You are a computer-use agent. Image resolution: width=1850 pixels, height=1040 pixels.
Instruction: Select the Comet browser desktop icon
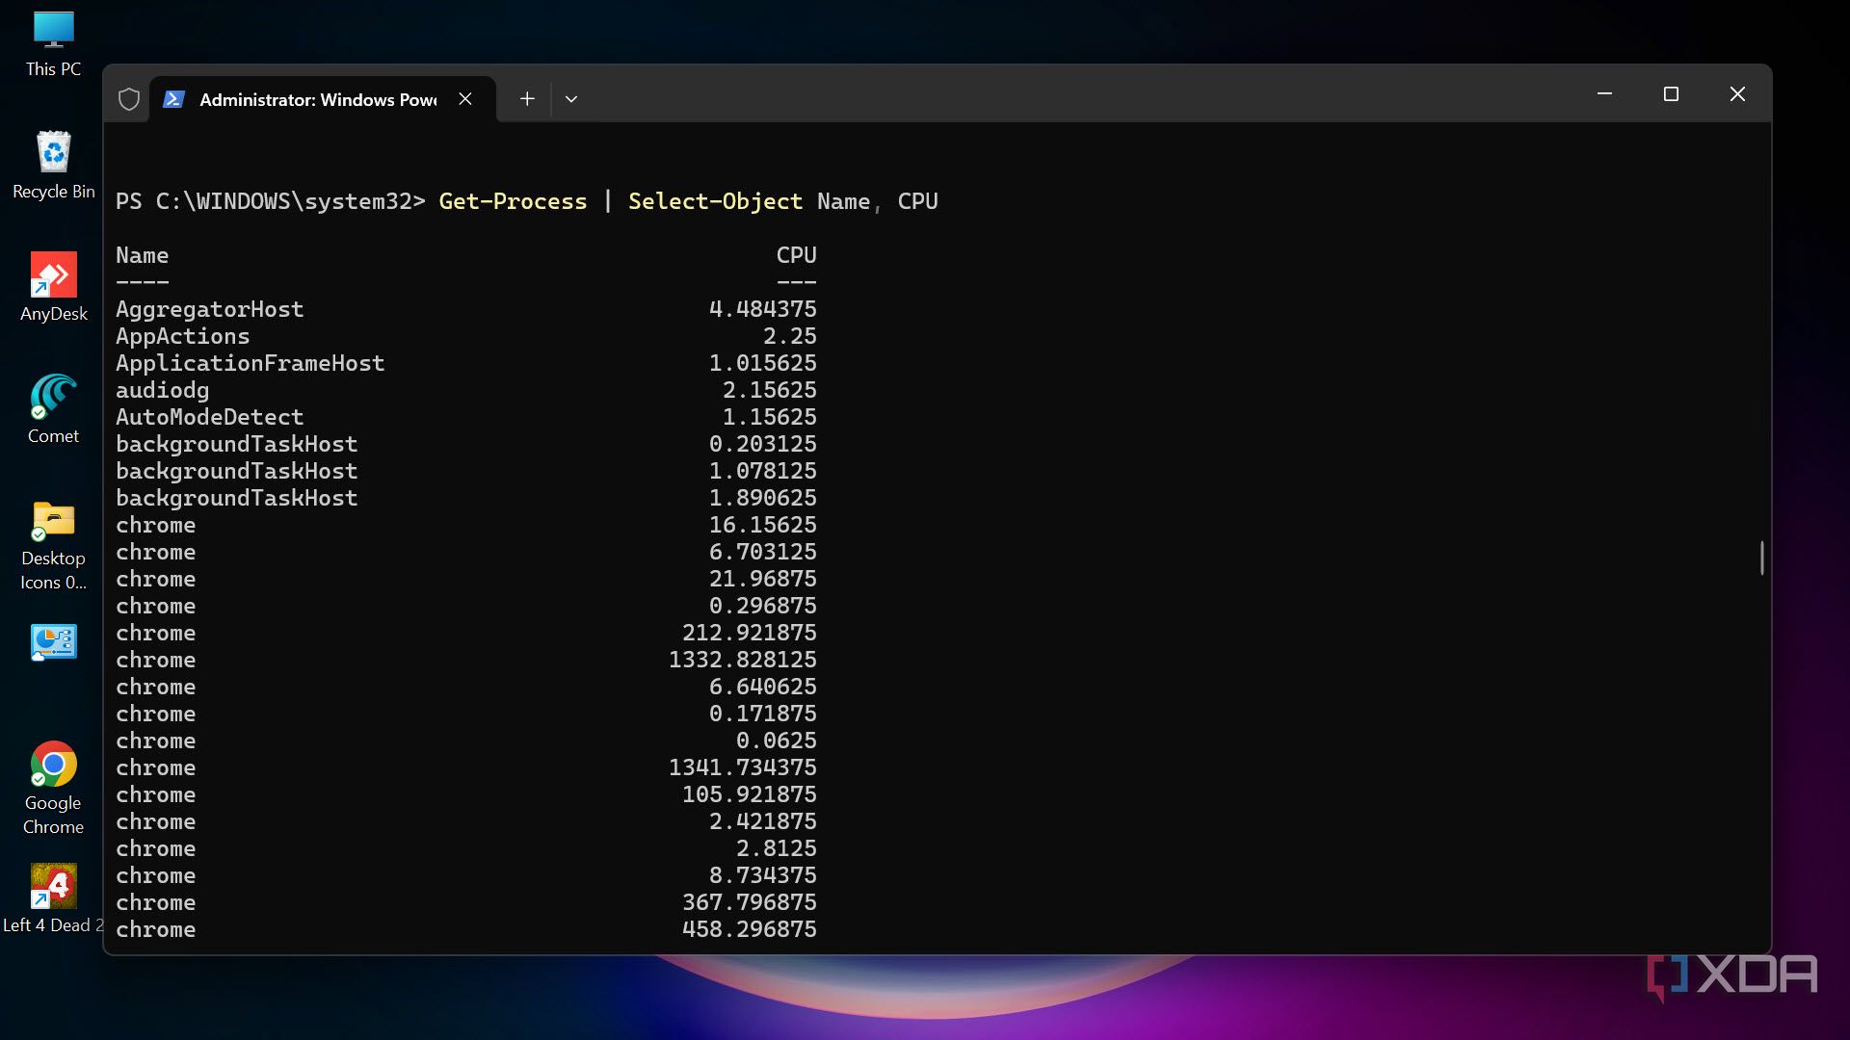53,409
